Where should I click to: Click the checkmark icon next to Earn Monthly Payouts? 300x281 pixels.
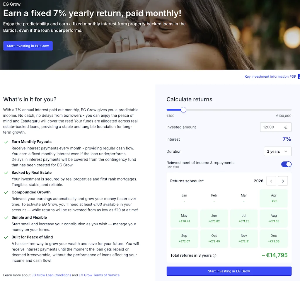coord(6,142)
